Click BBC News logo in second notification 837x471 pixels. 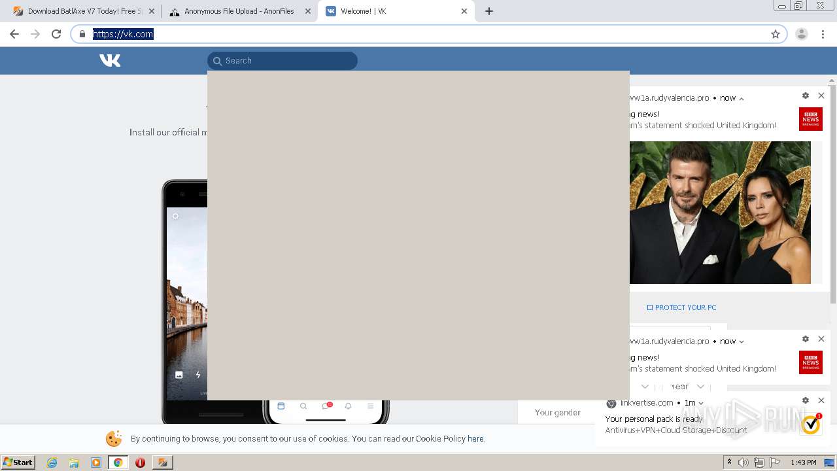tap(811, 362)
